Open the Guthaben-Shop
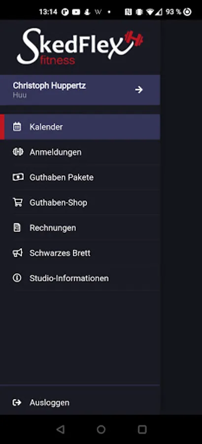The image size is (202, 444). tap(80, 202)
